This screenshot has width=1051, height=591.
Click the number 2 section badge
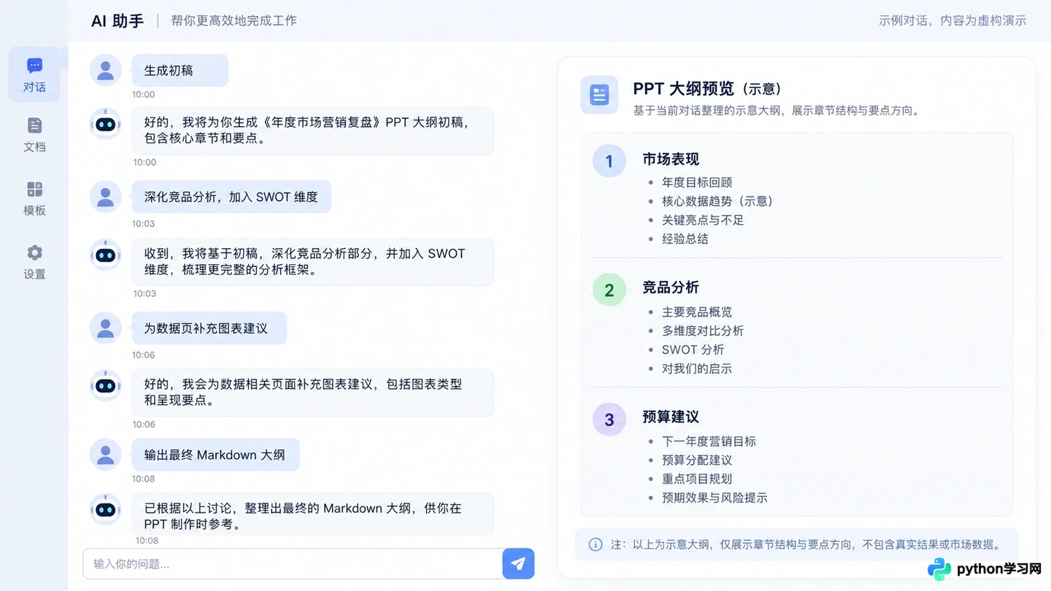[x=609, y=290]
